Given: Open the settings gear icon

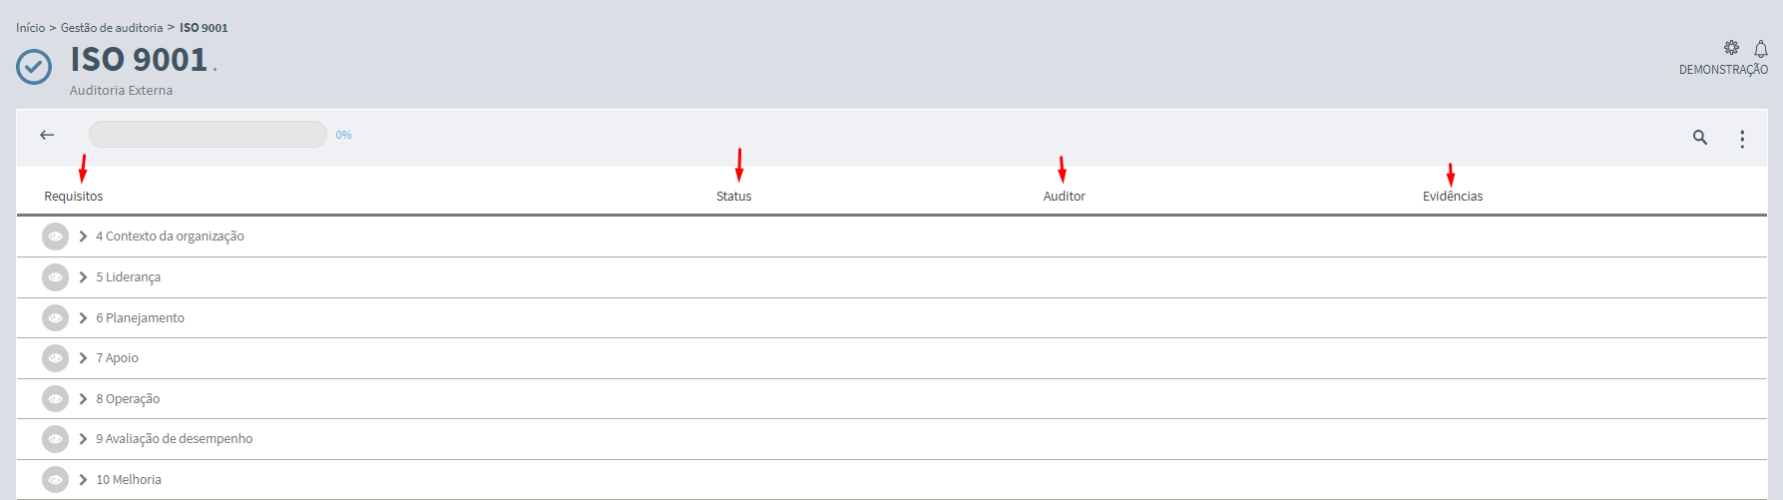Looking at the screenshot, I should (1731, 48).
